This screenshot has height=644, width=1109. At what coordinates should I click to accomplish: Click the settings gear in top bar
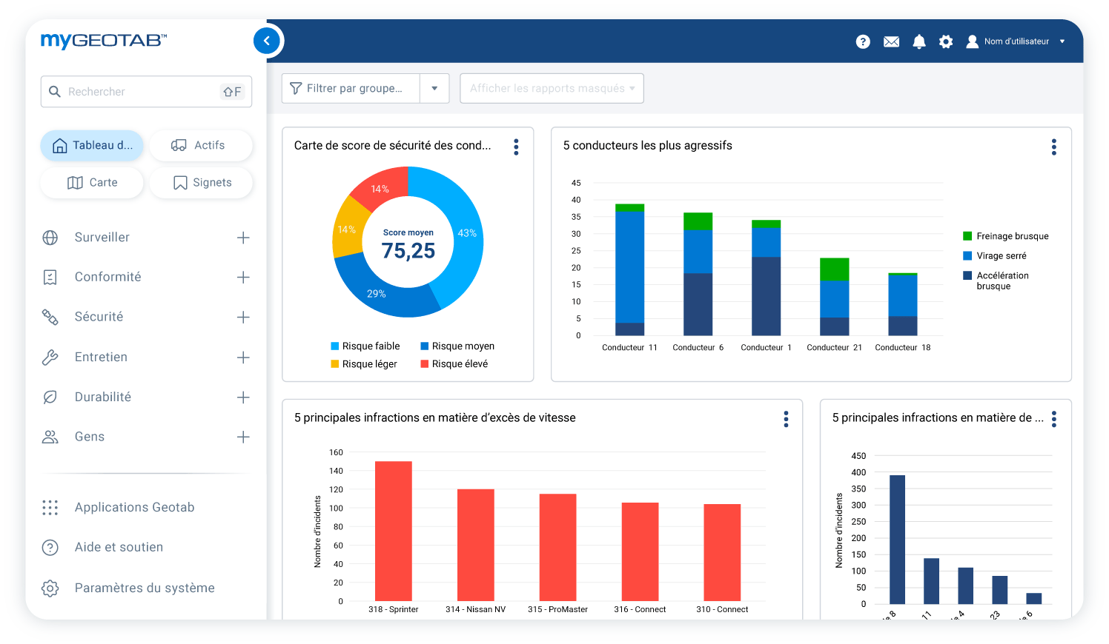point(946,41)
